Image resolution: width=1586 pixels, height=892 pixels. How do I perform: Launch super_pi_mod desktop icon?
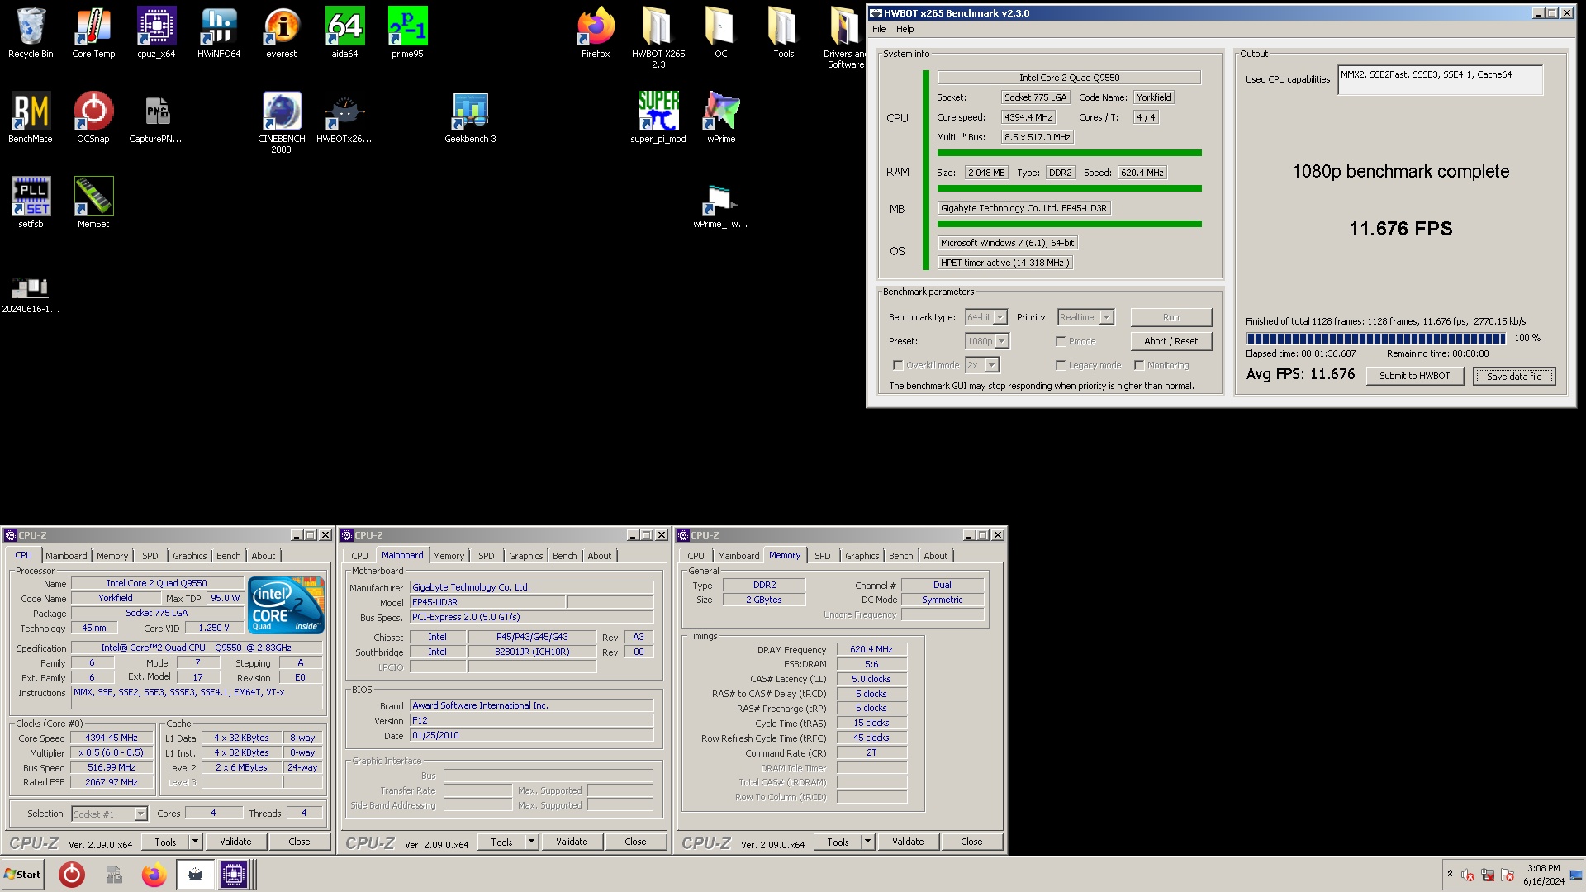(x=658, y=118)
